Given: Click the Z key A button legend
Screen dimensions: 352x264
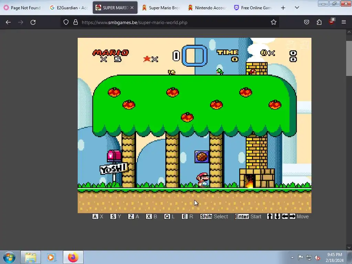Looking at the screenshot, I should pos(134,217).
